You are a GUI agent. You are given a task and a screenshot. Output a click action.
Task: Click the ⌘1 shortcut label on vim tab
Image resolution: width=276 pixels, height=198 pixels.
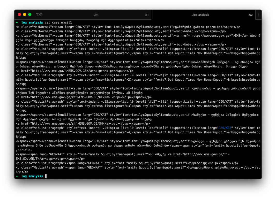(x=147, y=15)
